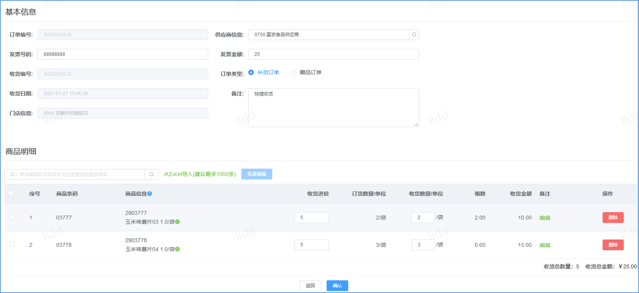Focus the 发票号码 input field
Image resolution: width=639 pixels, height=293 pixels.
(x=123, y=54)
